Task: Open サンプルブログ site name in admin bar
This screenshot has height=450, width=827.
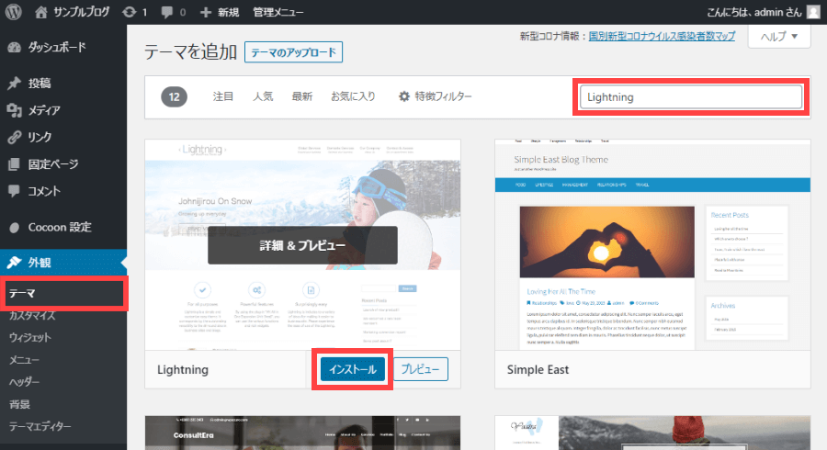Action: point(81,12)
